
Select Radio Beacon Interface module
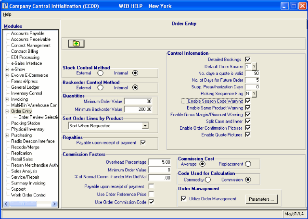click(33, 141)
